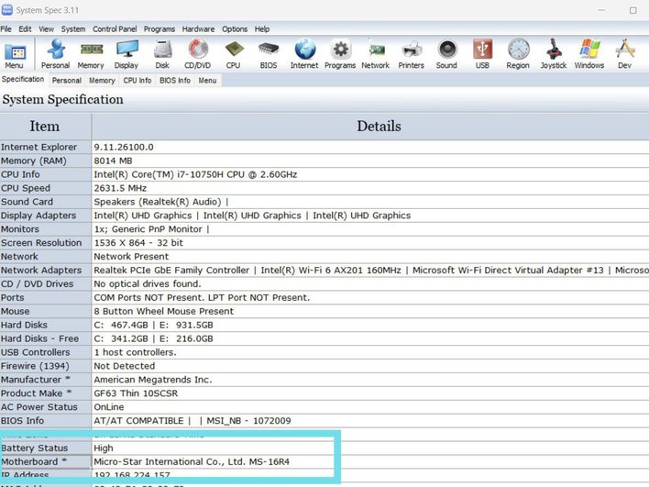Open the Programs menu in menu bar
649x487 pixels.
159,29
